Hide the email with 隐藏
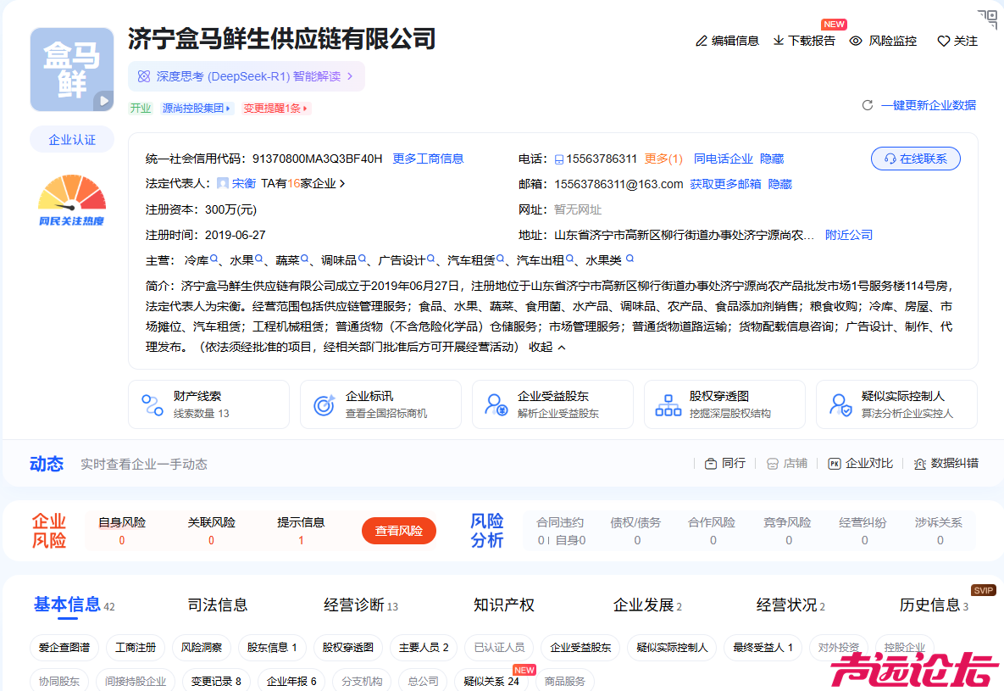This screenshot has width=1004, height=691. [779, 184]
